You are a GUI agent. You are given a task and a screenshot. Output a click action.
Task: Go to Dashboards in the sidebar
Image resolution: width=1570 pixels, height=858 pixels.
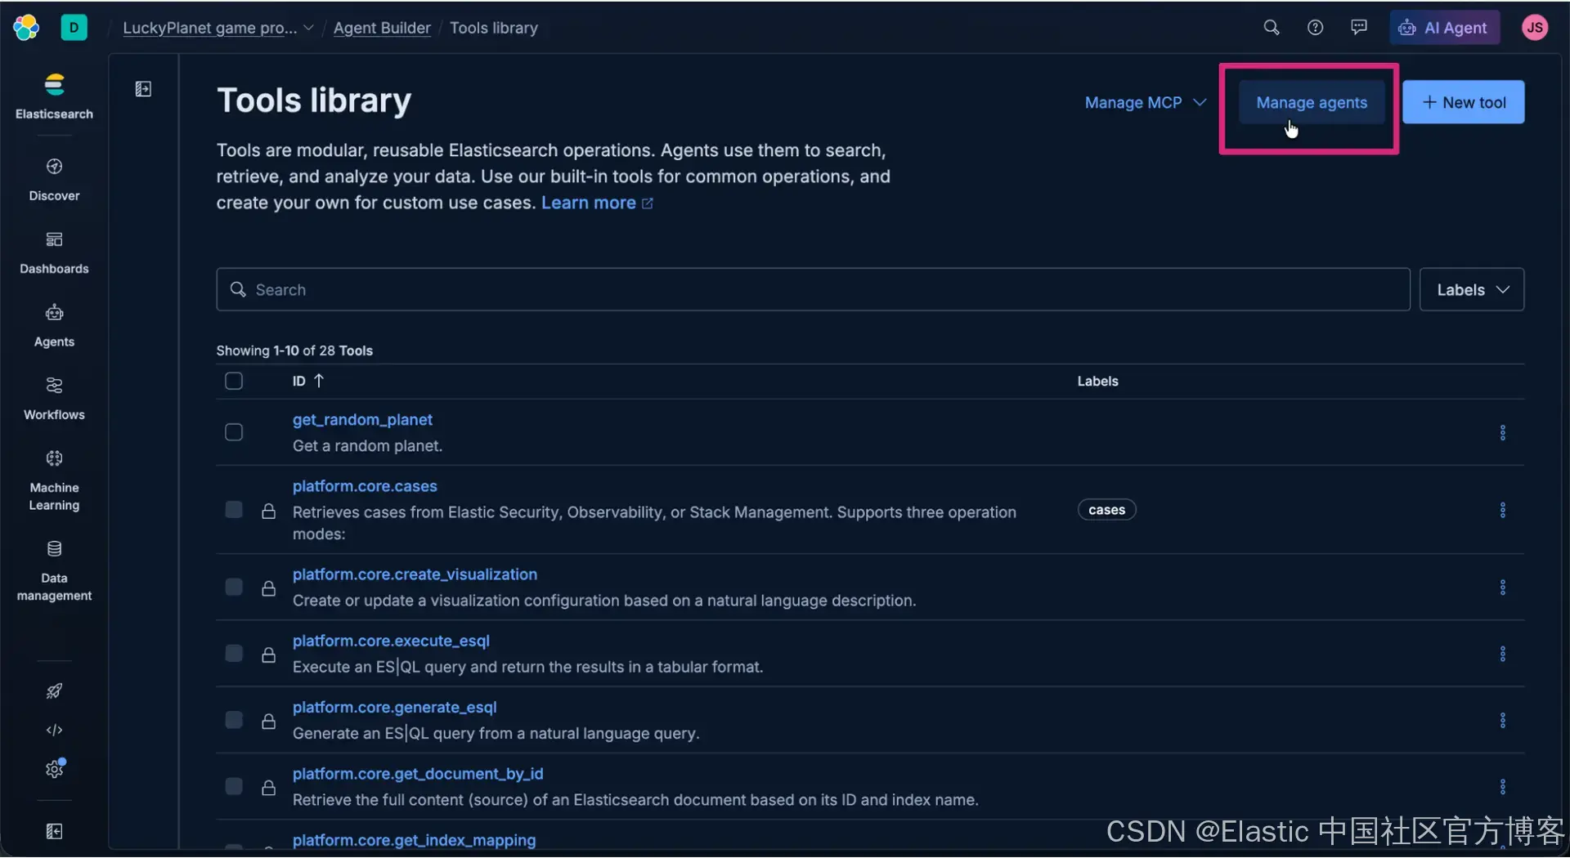[x=54, y=252]
